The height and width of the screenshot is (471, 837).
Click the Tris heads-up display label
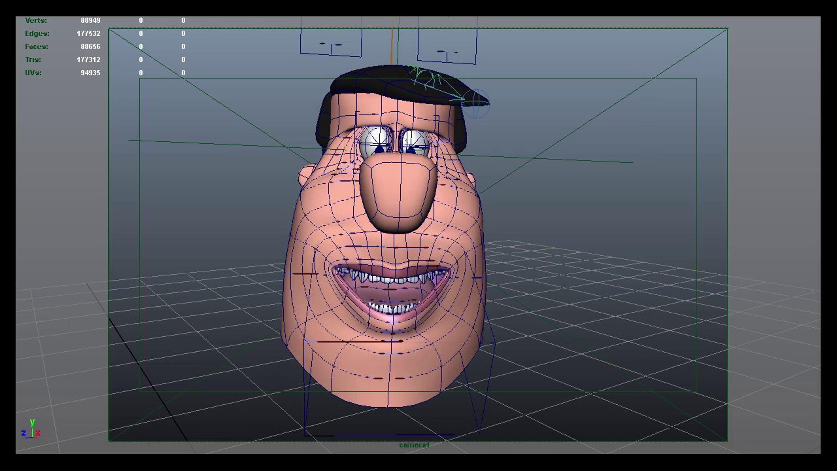tap(33, 60)
